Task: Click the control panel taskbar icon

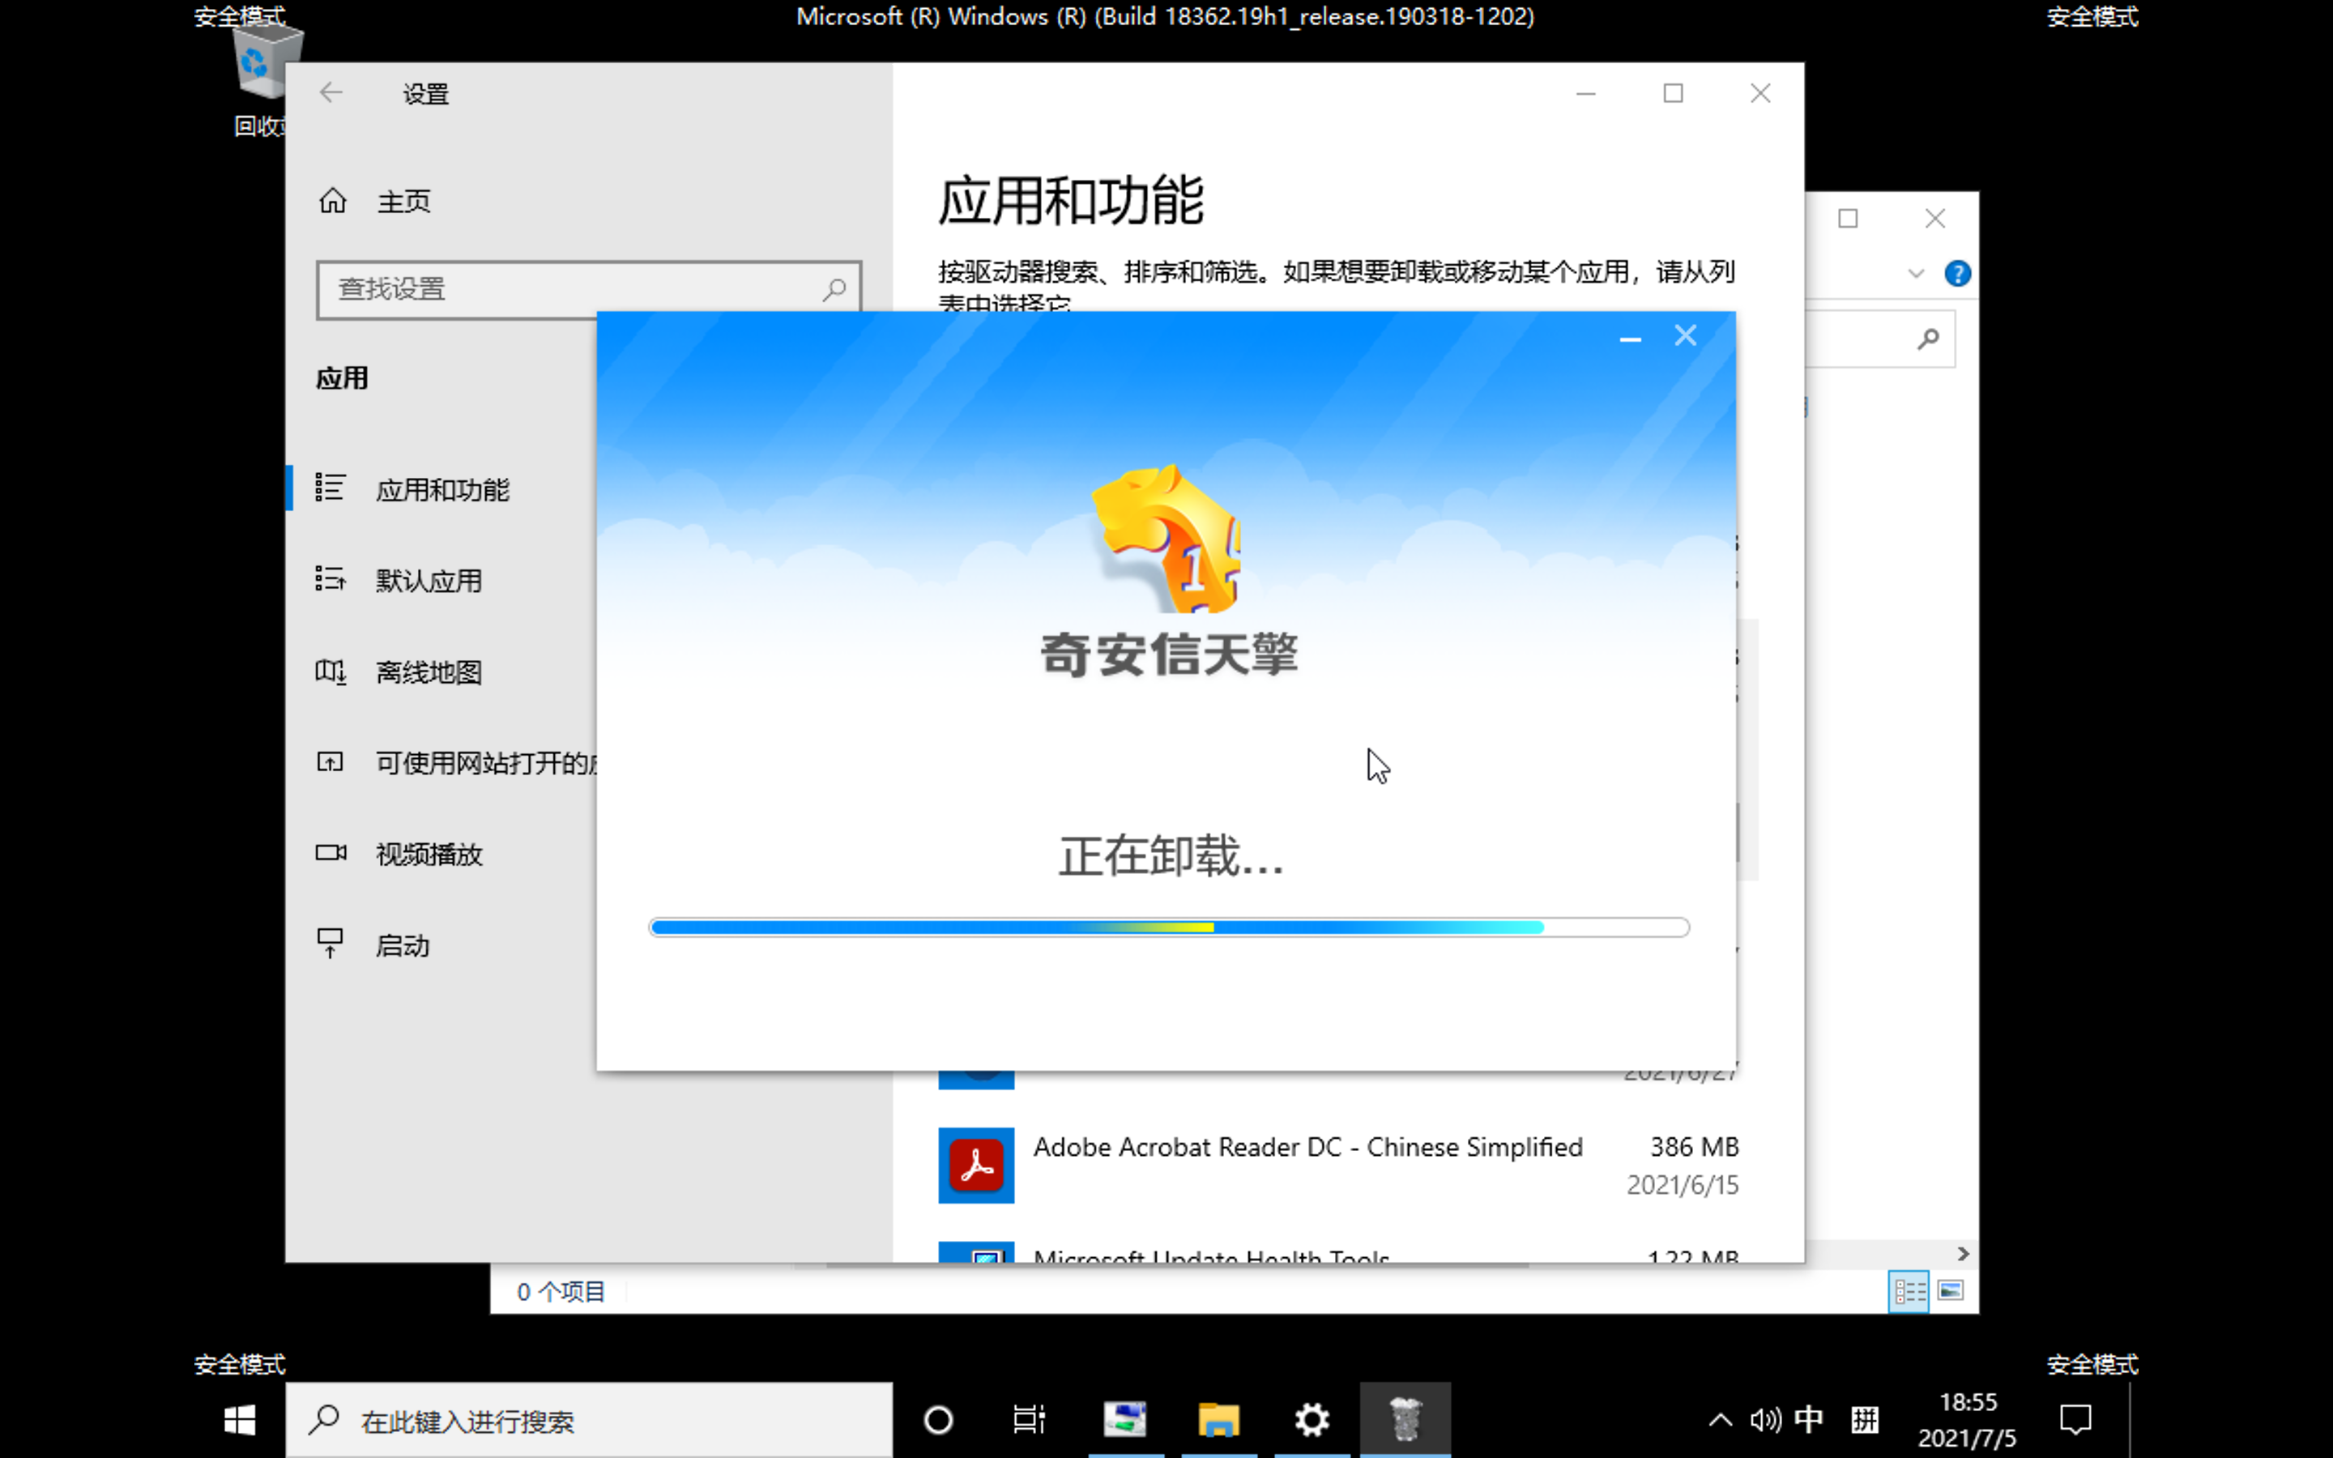Action: pyautogui.click(x=1125, y=1421)
